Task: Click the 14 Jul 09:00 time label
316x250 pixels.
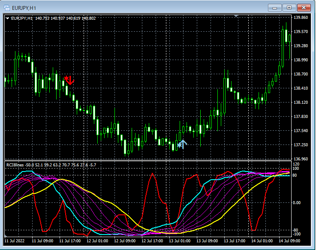Action: [x=289, y=241]
